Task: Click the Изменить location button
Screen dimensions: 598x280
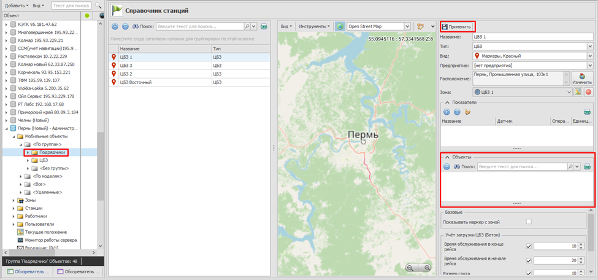Action: pos(581,79)
